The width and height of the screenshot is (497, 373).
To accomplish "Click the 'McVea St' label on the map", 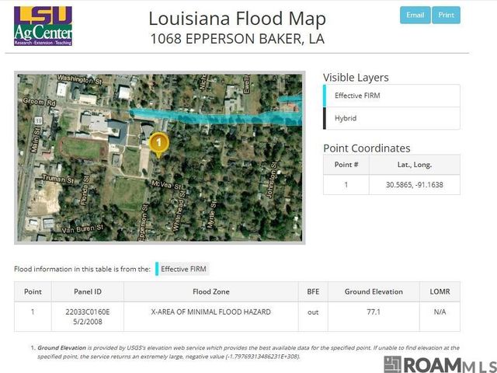I will pyautogui.click(x=166, y=185).
